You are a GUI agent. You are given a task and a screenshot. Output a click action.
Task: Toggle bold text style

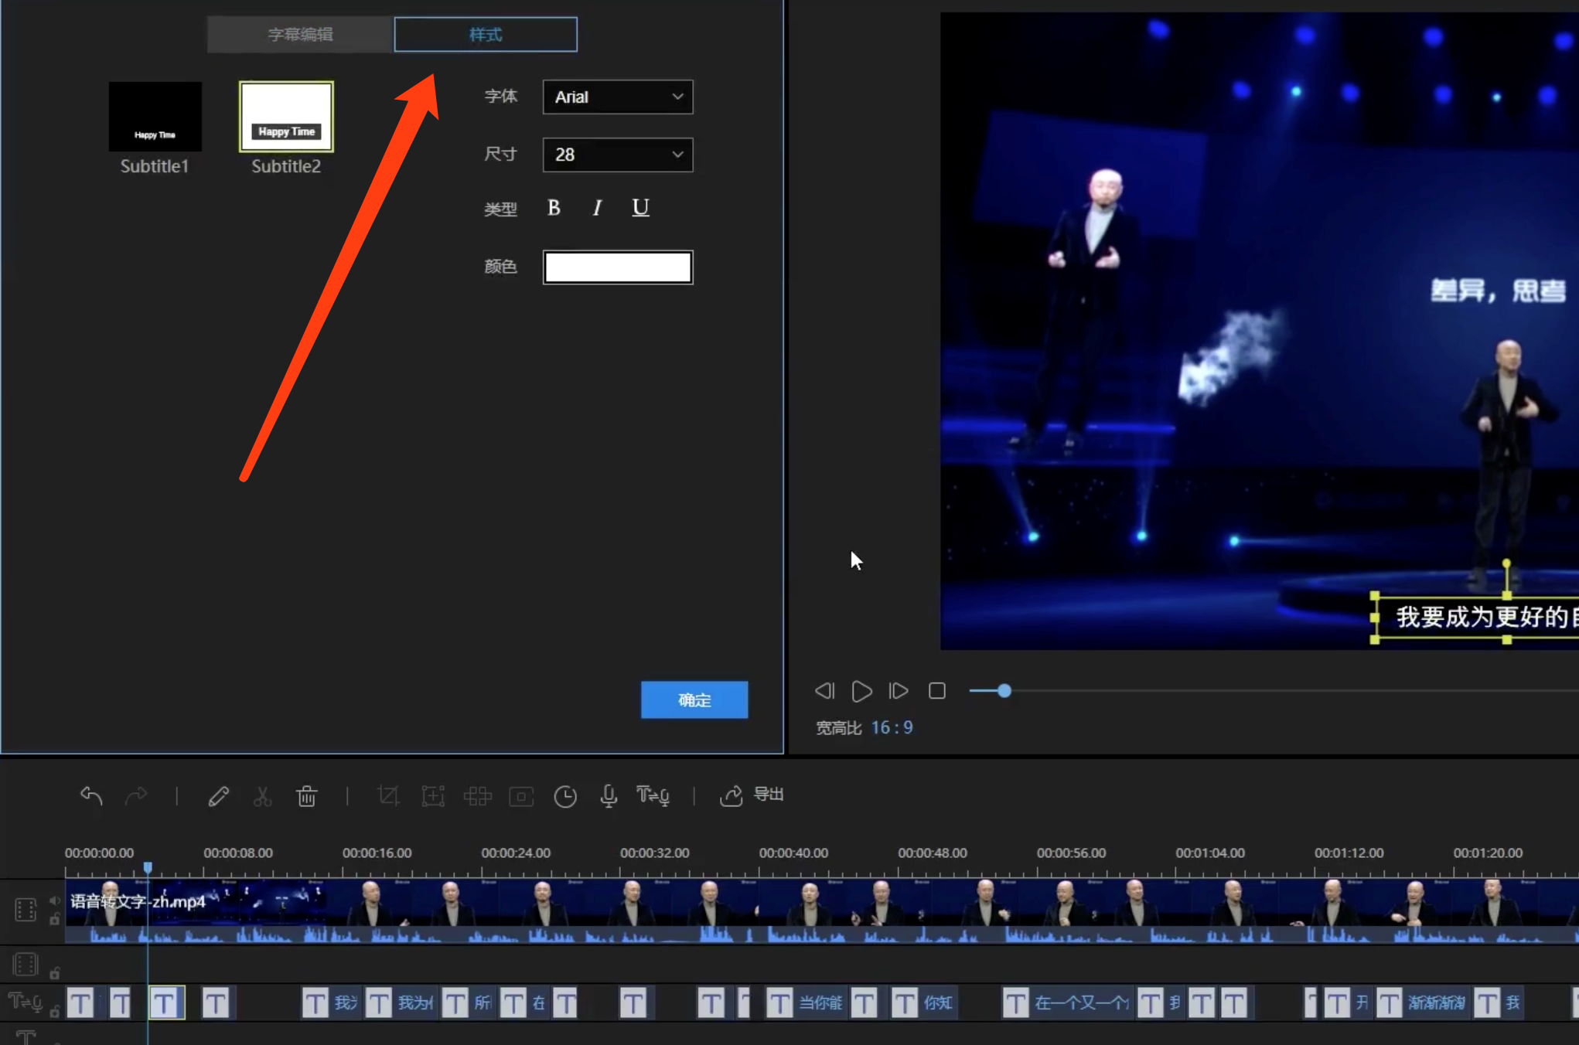[x=554, y=208]
